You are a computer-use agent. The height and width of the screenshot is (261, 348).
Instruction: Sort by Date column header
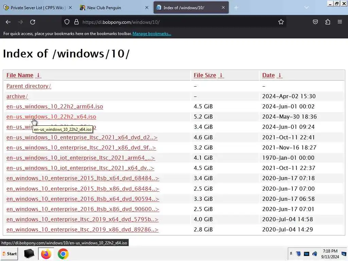pos(272,75)
